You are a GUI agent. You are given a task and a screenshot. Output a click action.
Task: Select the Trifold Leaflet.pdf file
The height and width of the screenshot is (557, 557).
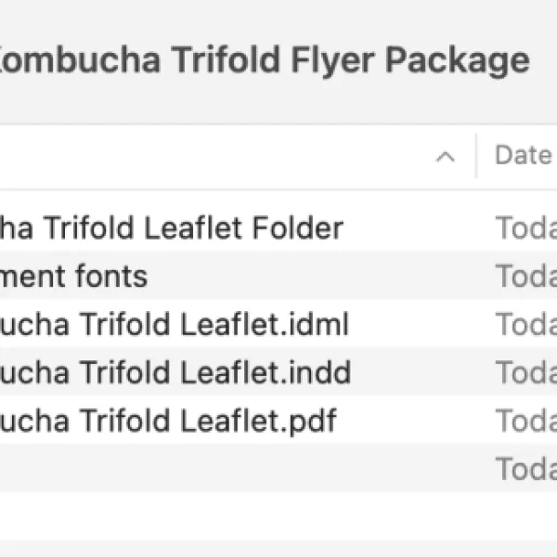coord(278,421)
